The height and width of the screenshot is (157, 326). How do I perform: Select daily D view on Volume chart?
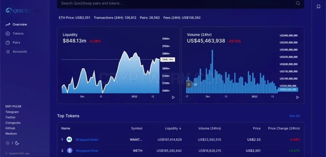[189, 85]
